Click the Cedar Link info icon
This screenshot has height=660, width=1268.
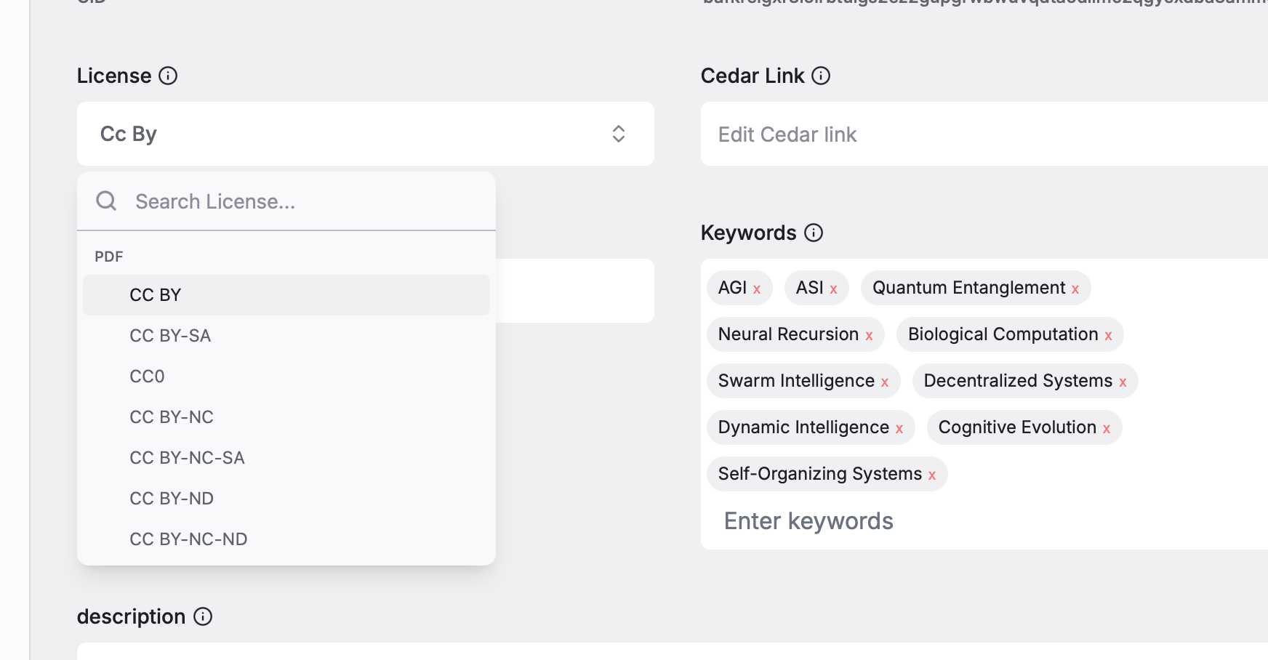(821, 76)
